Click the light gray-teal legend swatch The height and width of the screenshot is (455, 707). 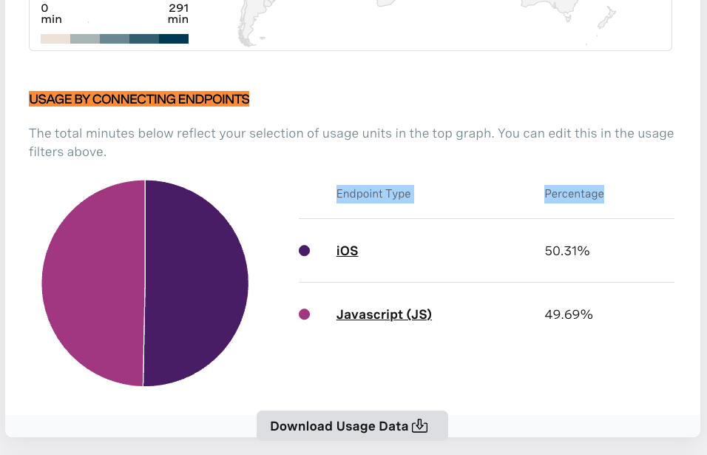[x=85, y=38]
